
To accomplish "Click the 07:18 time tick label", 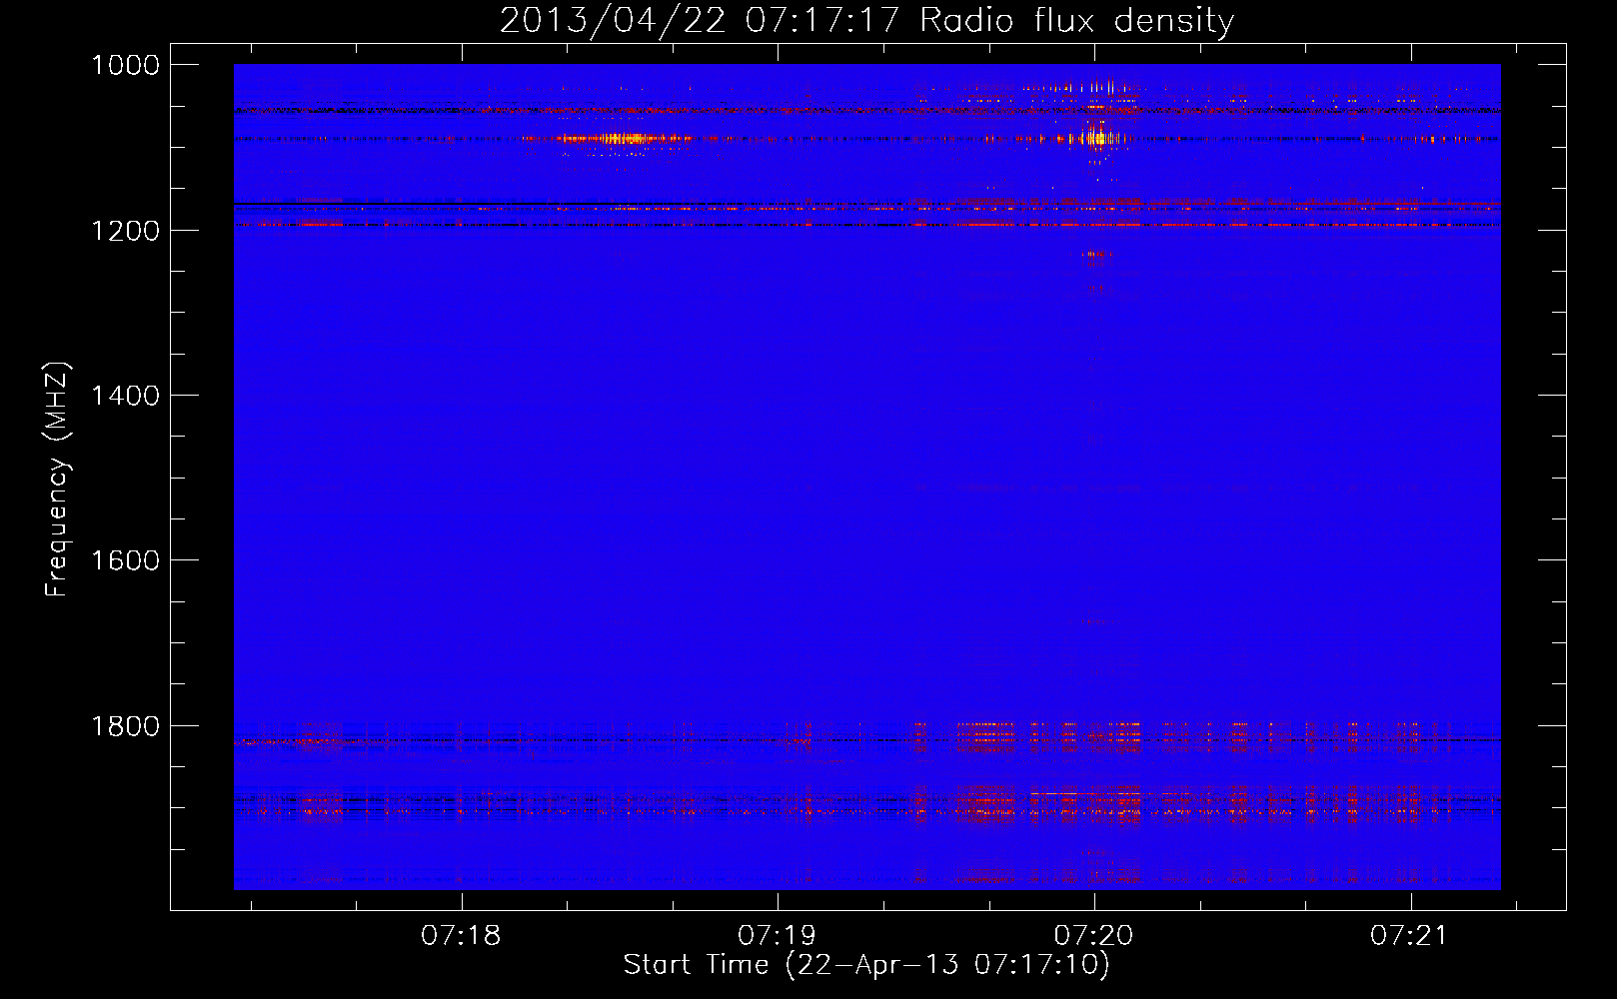I will 461,935.
